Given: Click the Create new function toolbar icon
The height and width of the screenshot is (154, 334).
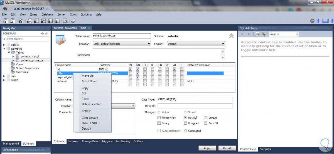Looking at the screenshot, I should pyautogui.click(x=57, y=21).
